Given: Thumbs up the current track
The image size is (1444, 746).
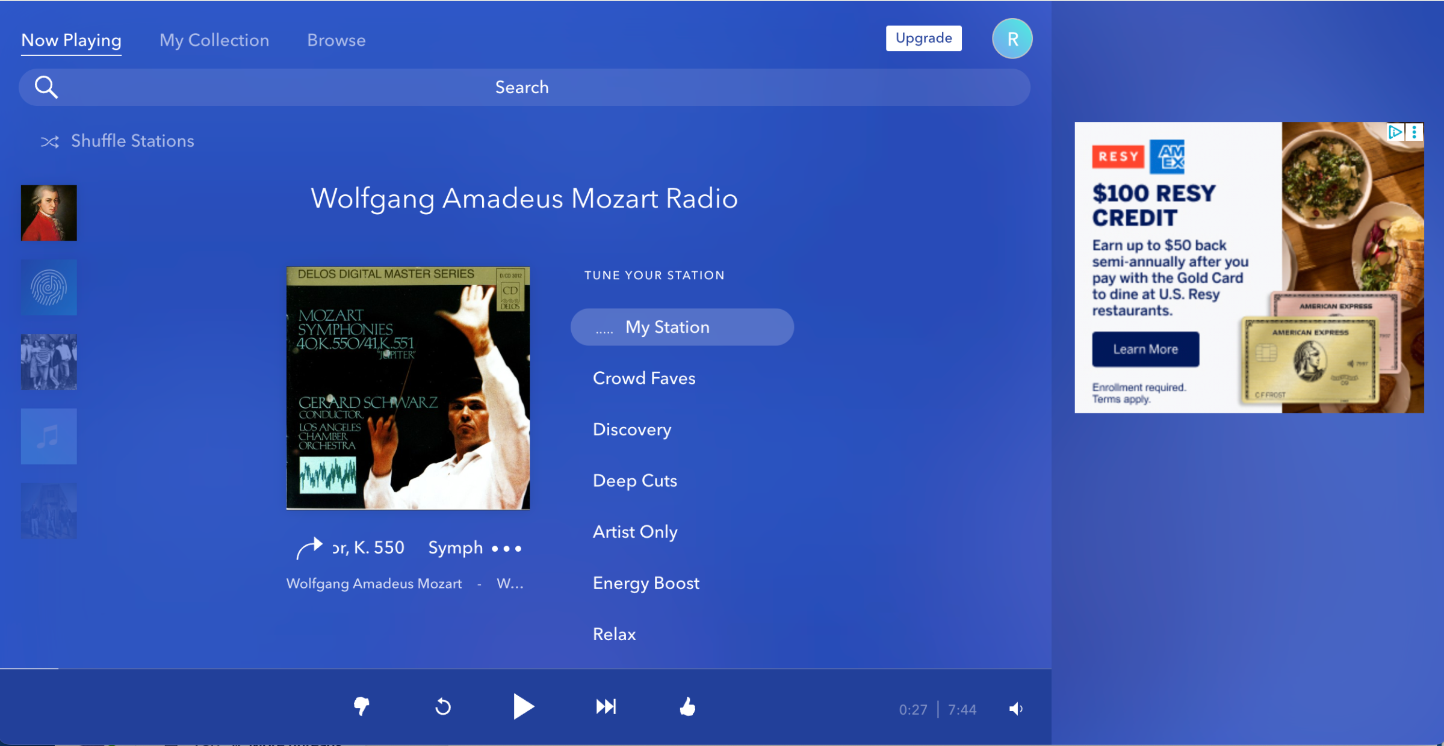Looking at the screenshot, I should click(688, 707).
